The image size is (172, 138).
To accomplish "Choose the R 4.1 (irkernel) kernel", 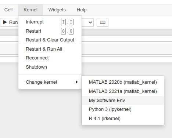I will point(123,119).
